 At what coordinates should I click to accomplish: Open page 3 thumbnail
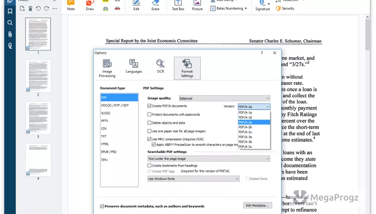coord(38,118)
